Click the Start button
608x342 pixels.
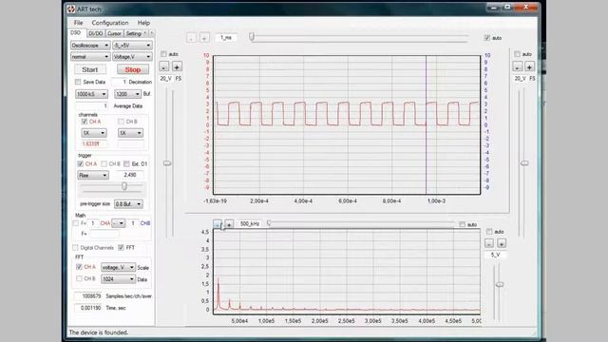tap(90, 69)
